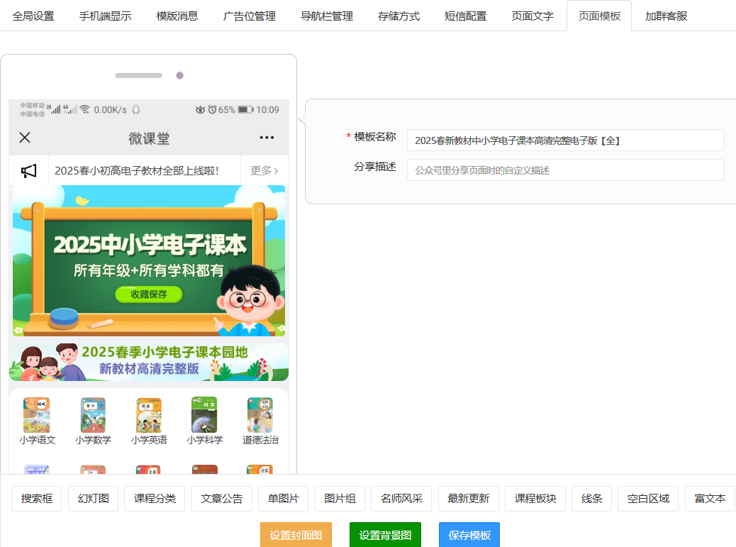Open the 广告位管理 tab
Screen dimensions: 736x547
tap(249, 16)
